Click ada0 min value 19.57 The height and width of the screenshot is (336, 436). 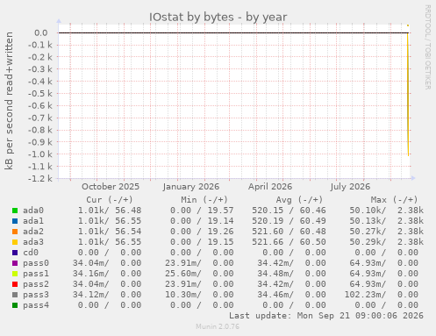[220, 211]
